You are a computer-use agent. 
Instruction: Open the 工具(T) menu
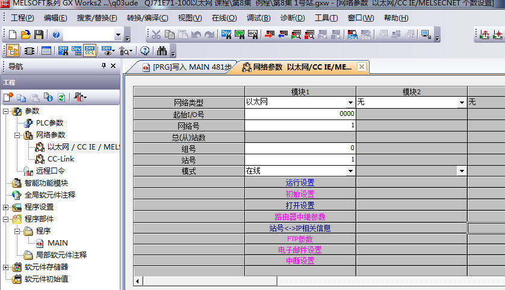pyautogui.click(x=326, y=18)
